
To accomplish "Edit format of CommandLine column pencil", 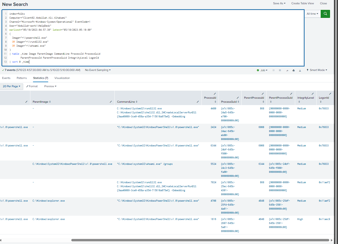I will click(x=198, y=102).
